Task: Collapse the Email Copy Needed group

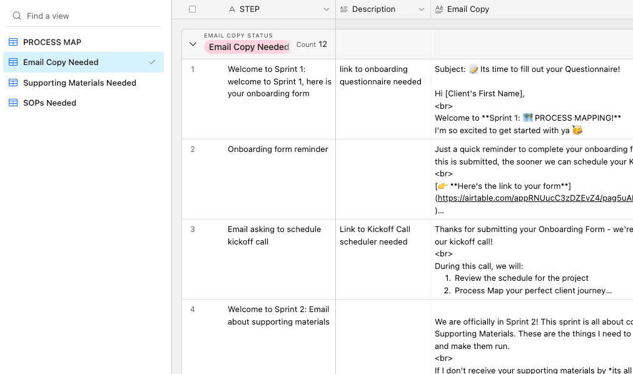Action: [x=193, y=44]
